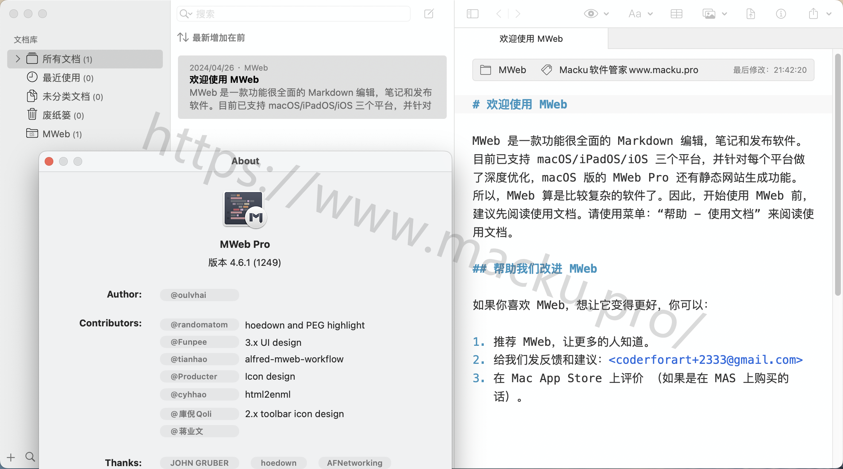Select the 欢迎使用 MWeb document card
Viewport: 843px width, 469px height.
point(312,87)
